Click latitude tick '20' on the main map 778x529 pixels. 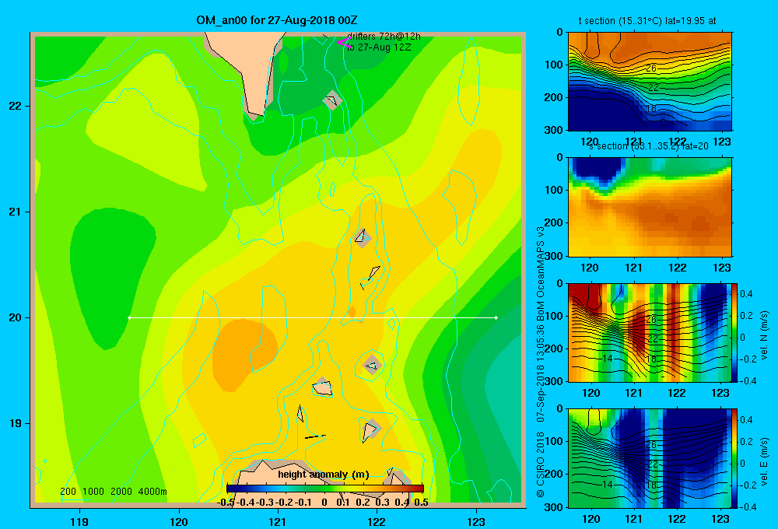pos(16,317)
